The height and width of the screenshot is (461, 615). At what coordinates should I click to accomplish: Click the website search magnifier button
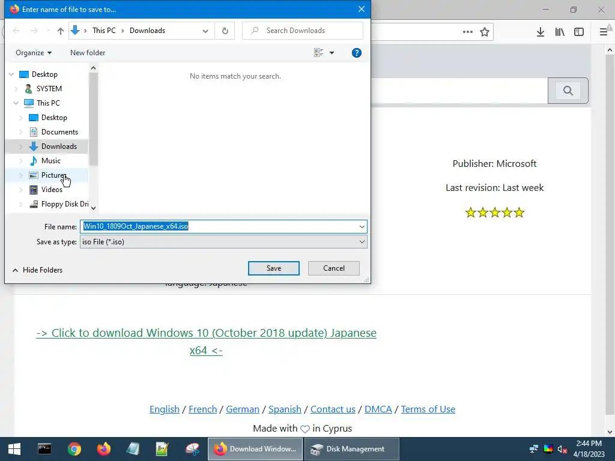click(568, 91)
